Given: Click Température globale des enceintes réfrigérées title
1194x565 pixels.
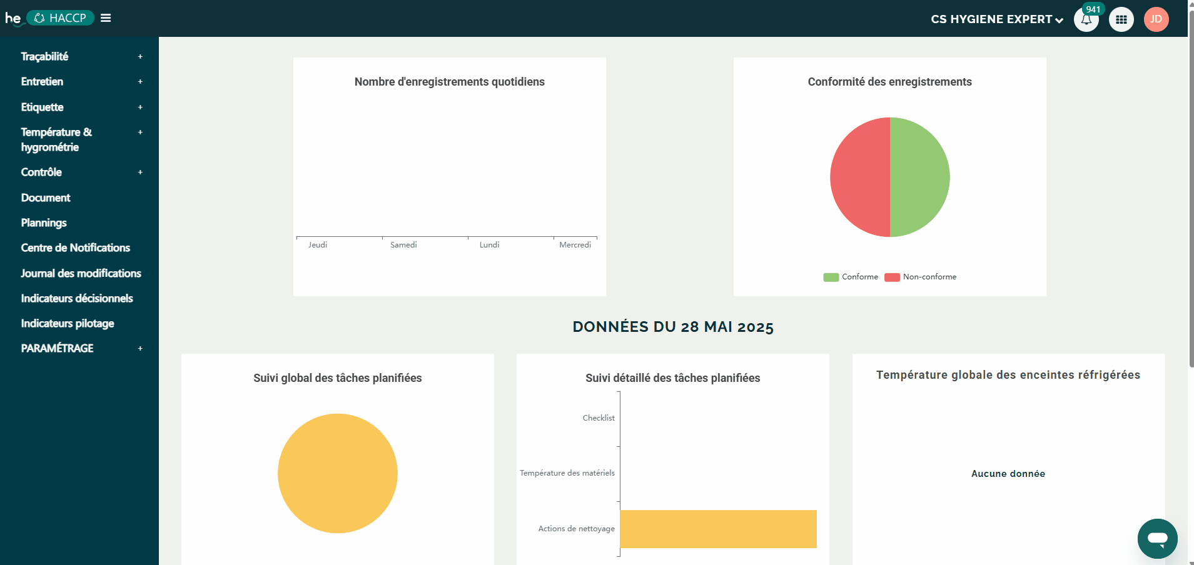Looking at the screenshot, I should (1008, 375).
